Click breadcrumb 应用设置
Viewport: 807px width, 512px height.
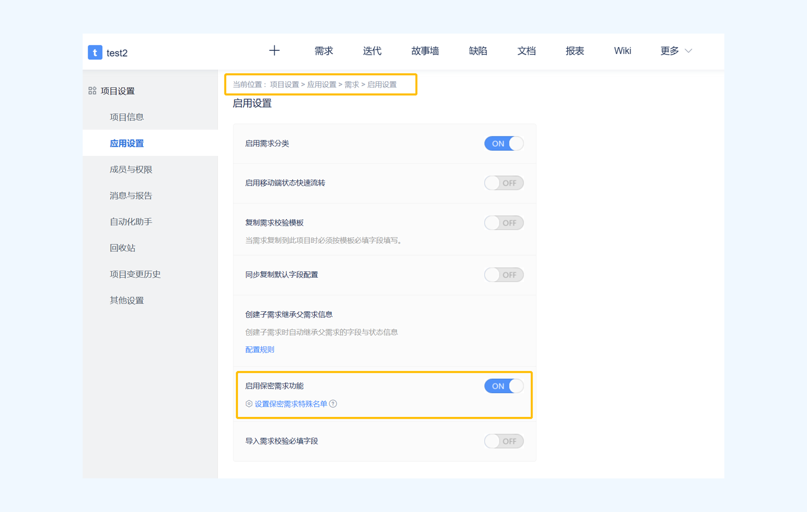point(322,85)
